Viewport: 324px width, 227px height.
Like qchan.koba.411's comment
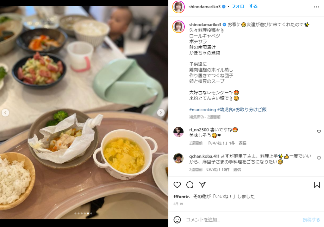(x=319, y=158)
